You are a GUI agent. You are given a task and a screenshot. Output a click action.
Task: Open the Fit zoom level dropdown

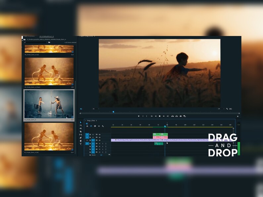pyautogui.click(x=96, y=109)
